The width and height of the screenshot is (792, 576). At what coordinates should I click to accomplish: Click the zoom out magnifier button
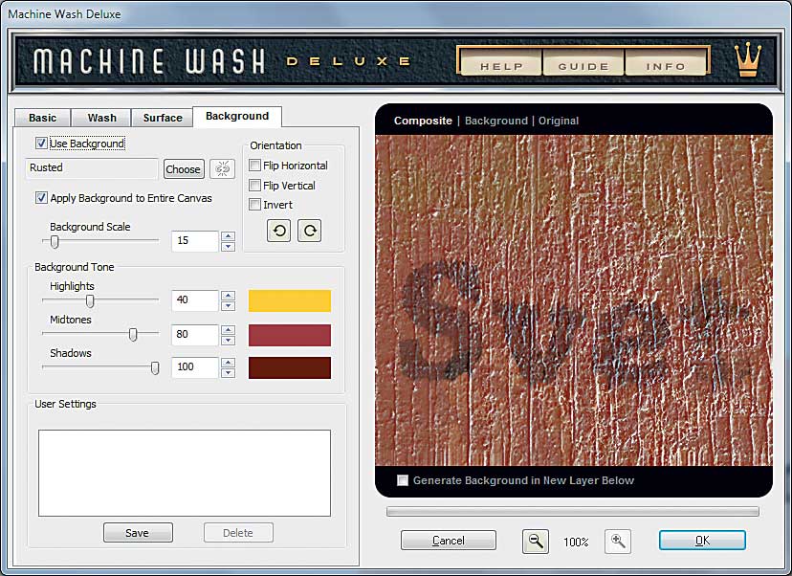536,542
